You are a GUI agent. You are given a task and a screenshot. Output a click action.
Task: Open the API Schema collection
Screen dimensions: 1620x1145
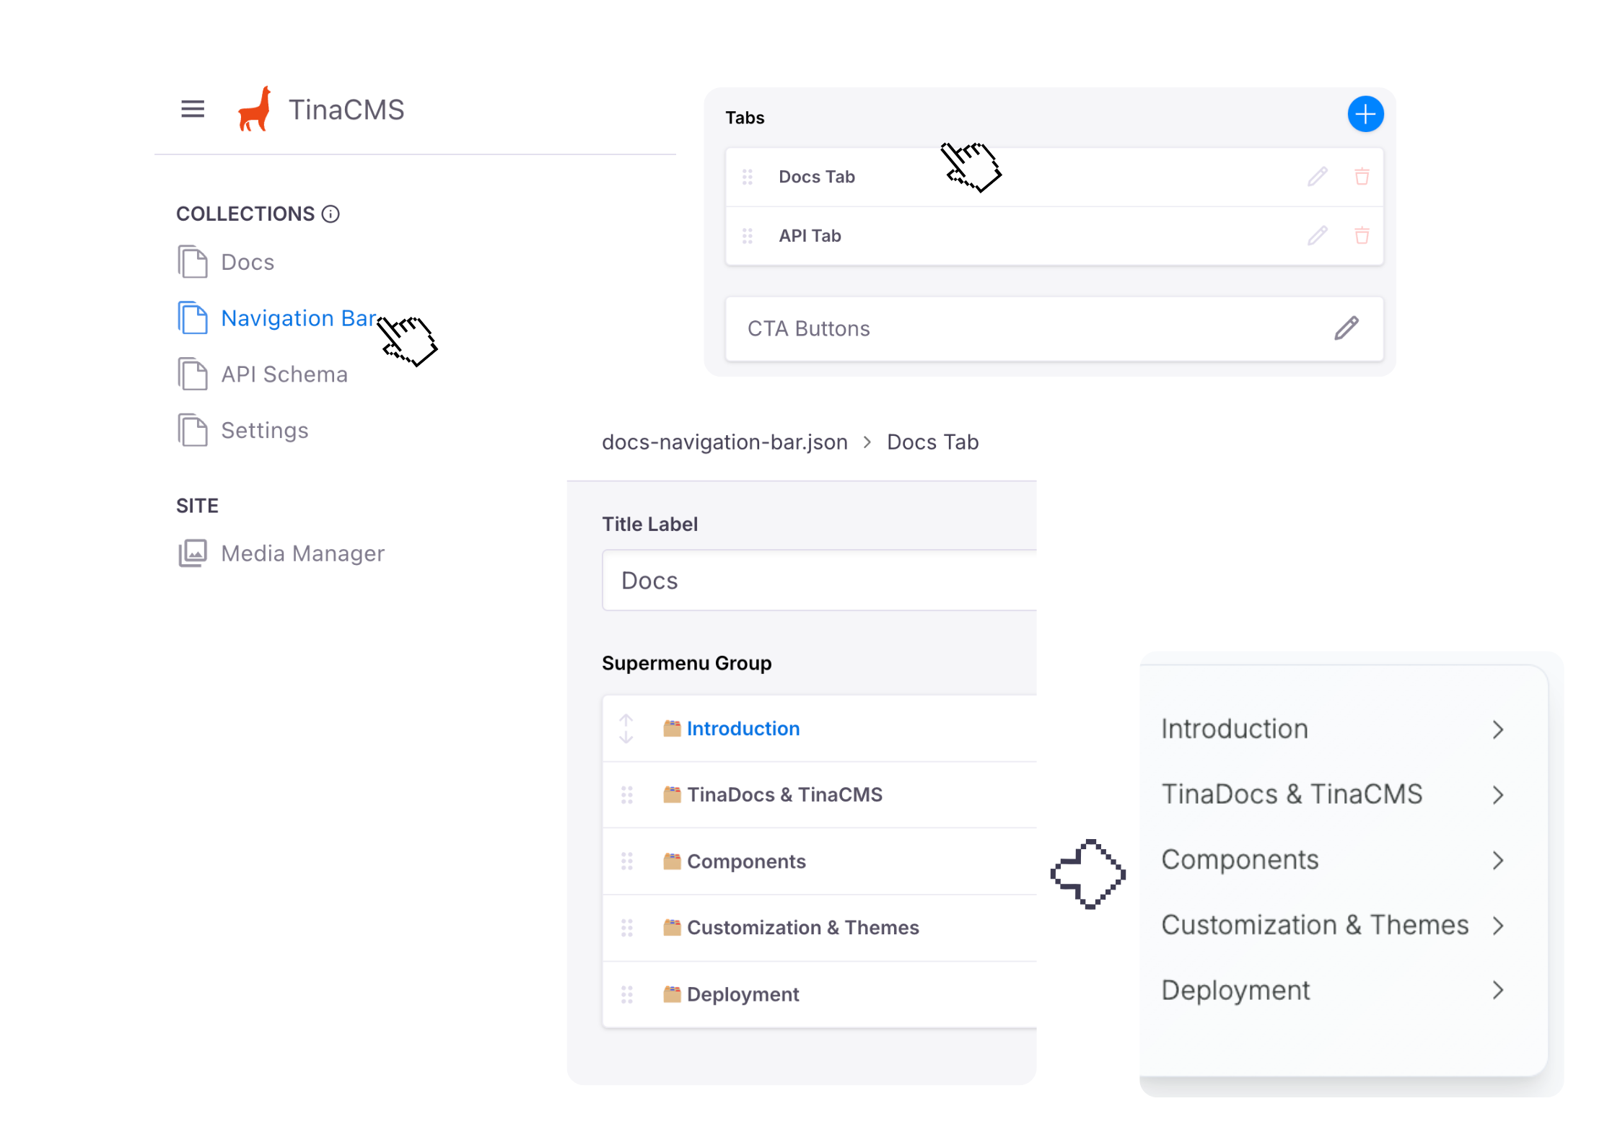(x=284, y=374)
